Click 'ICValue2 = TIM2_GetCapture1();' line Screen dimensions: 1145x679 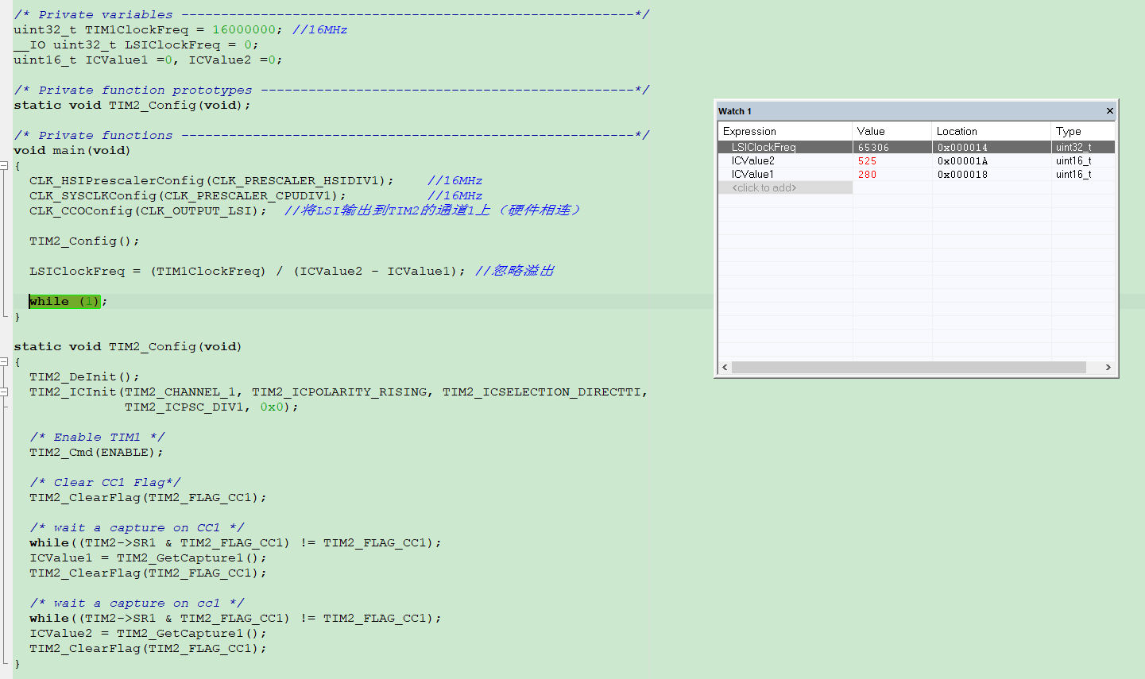[148, 633]
